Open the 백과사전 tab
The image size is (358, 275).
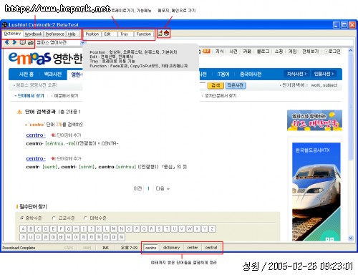click(x=53, y=74)
